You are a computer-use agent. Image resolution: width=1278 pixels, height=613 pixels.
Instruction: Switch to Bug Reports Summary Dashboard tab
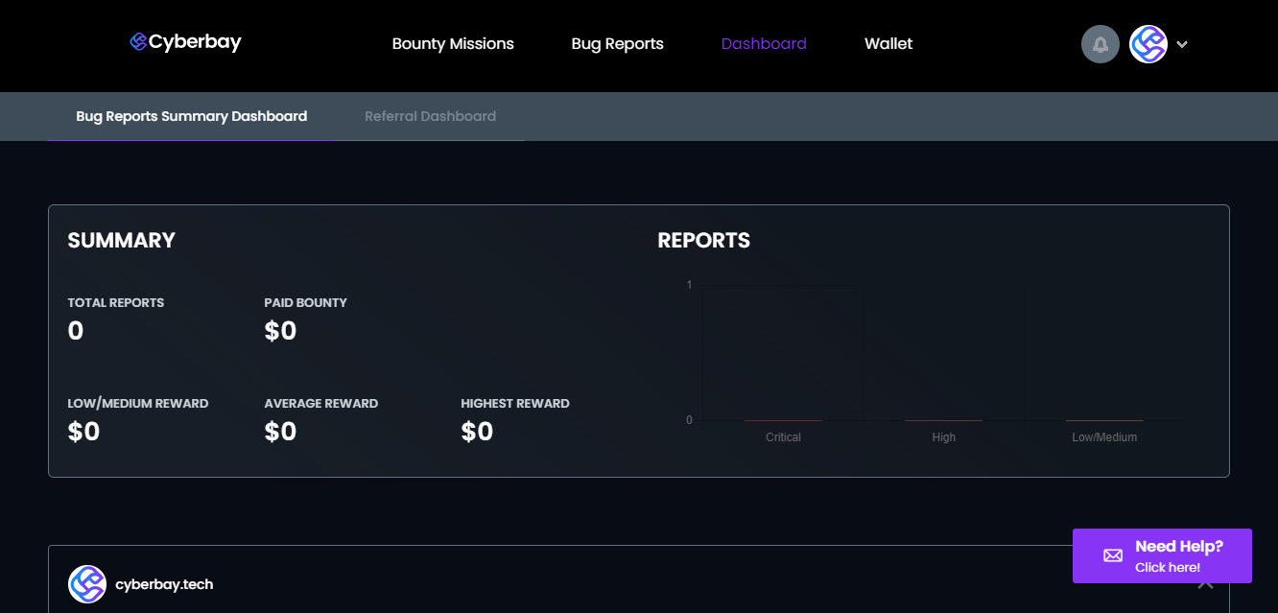click(x=192, y=116)
